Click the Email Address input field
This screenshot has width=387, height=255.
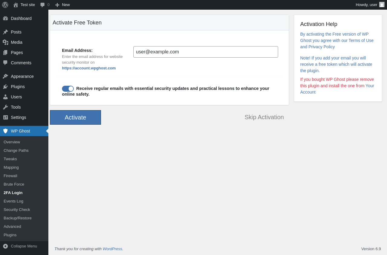(x=206, y=52)
